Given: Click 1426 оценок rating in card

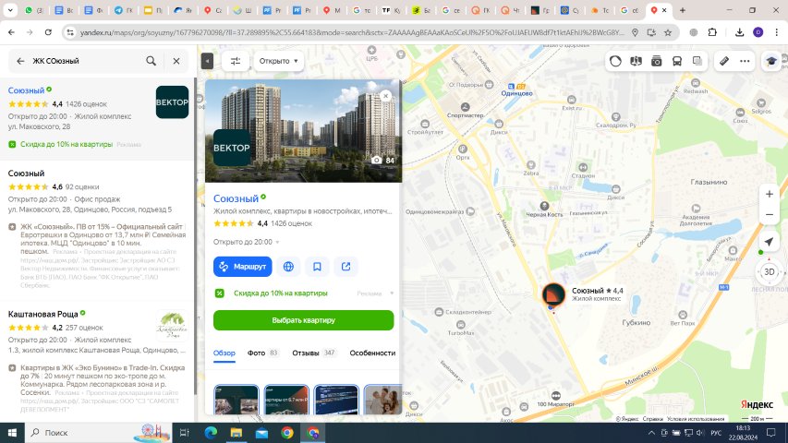Looking at the screenshot, I should click(x=292, y=223).
